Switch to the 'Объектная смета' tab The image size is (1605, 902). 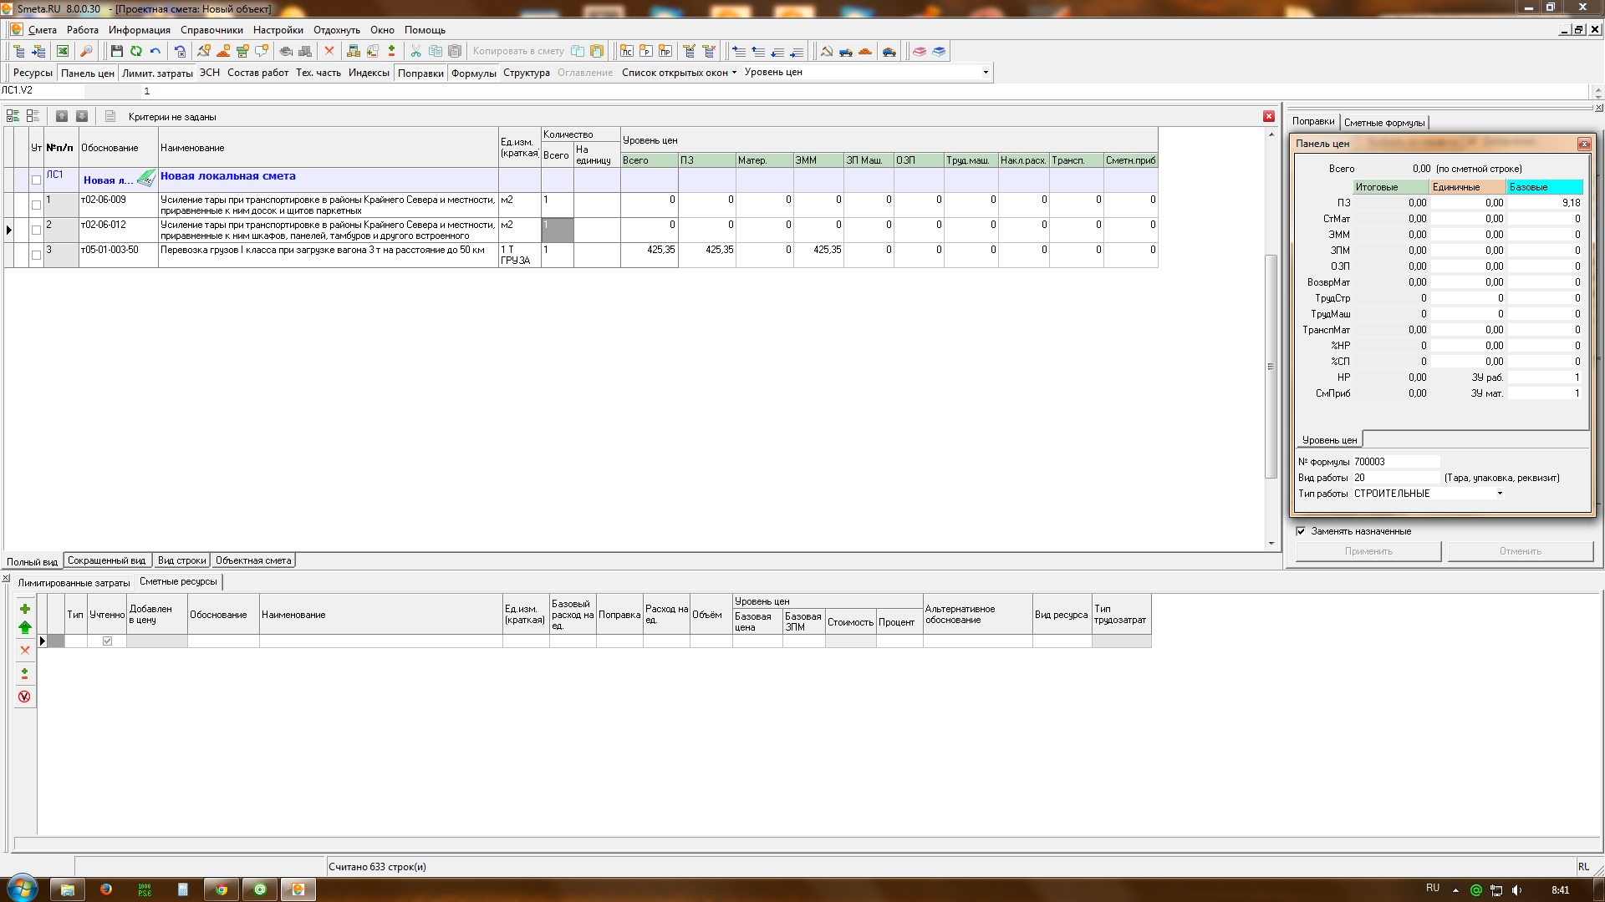pyautogui.click(x=252, y=560)
